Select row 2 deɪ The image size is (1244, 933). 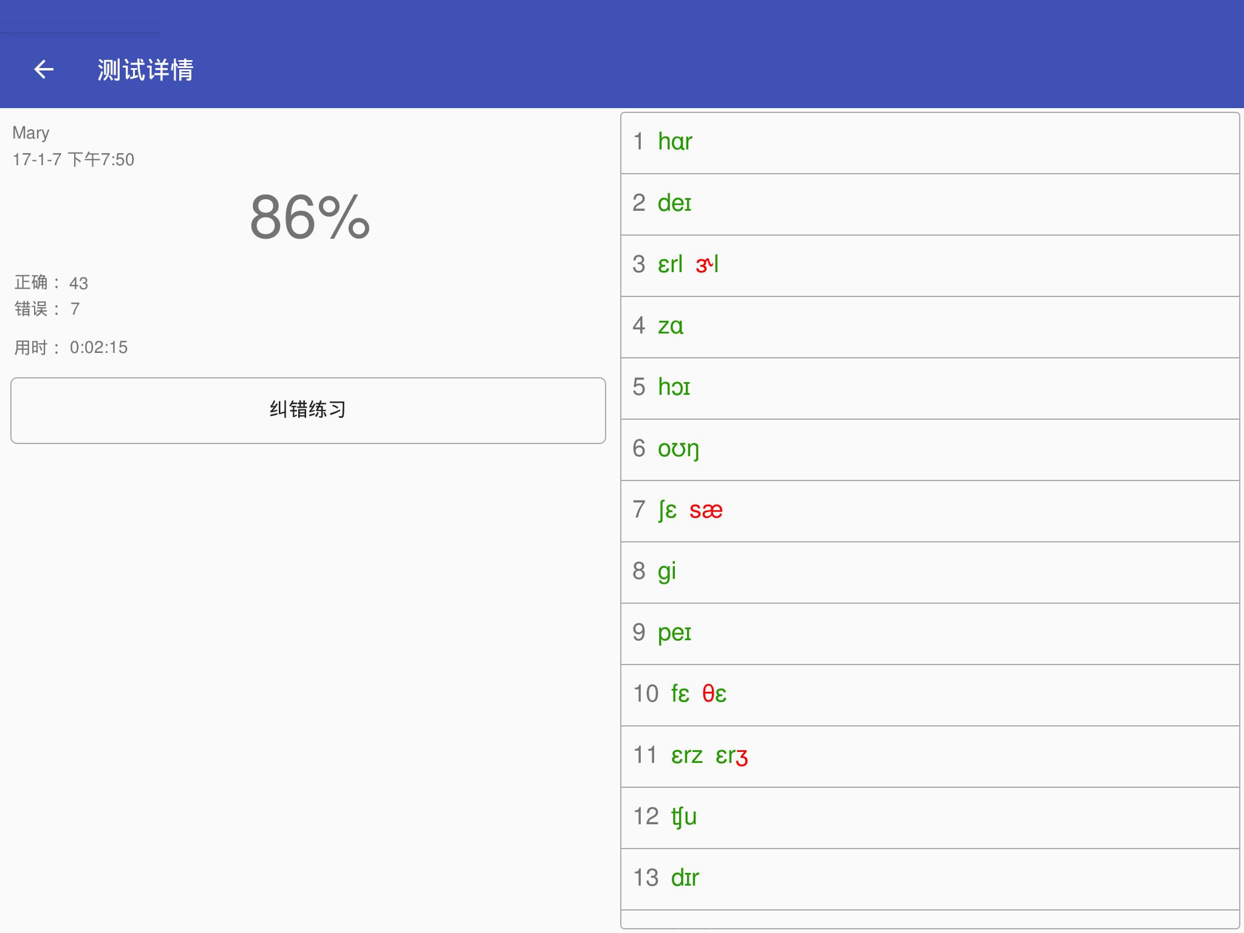(x=930, y=205)
